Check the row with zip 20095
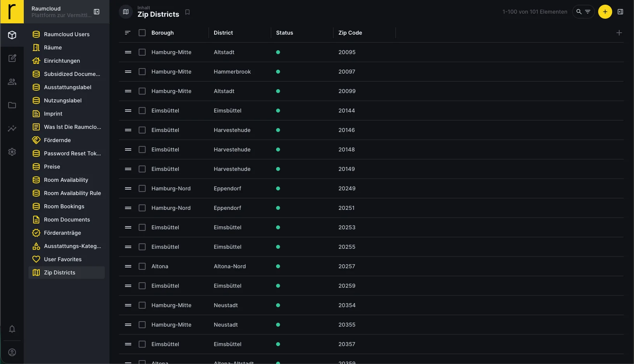This screenshot has width=634, height=364. pos(142,52)
